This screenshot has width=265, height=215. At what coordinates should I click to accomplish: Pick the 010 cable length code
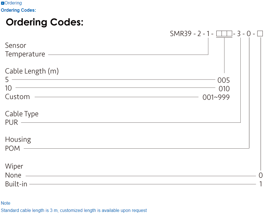coord(224,89)
